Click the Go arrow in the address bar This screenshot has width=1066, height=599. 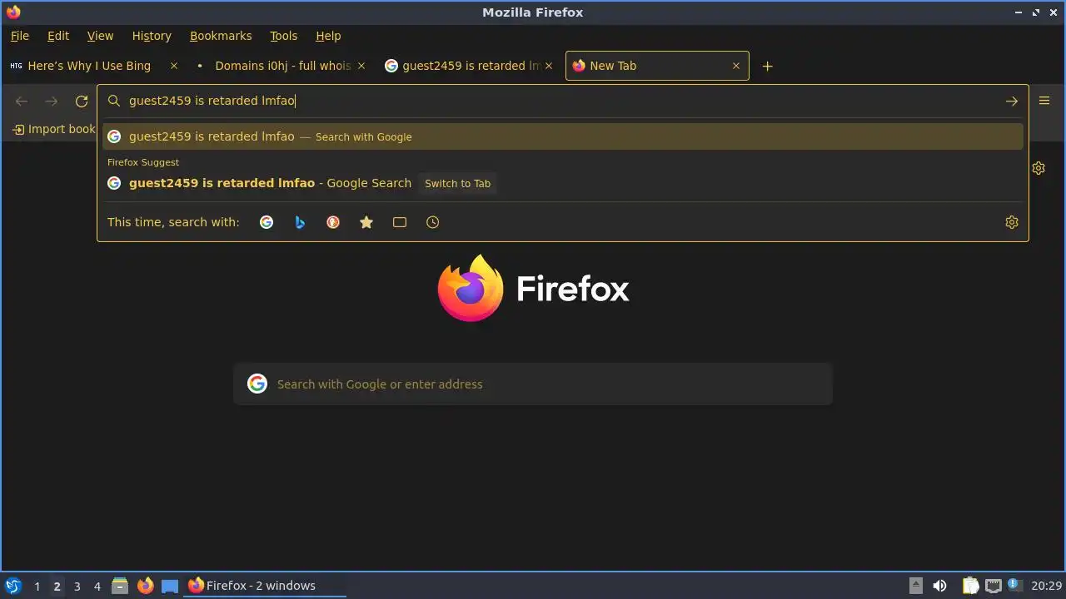click(1011, 101)
